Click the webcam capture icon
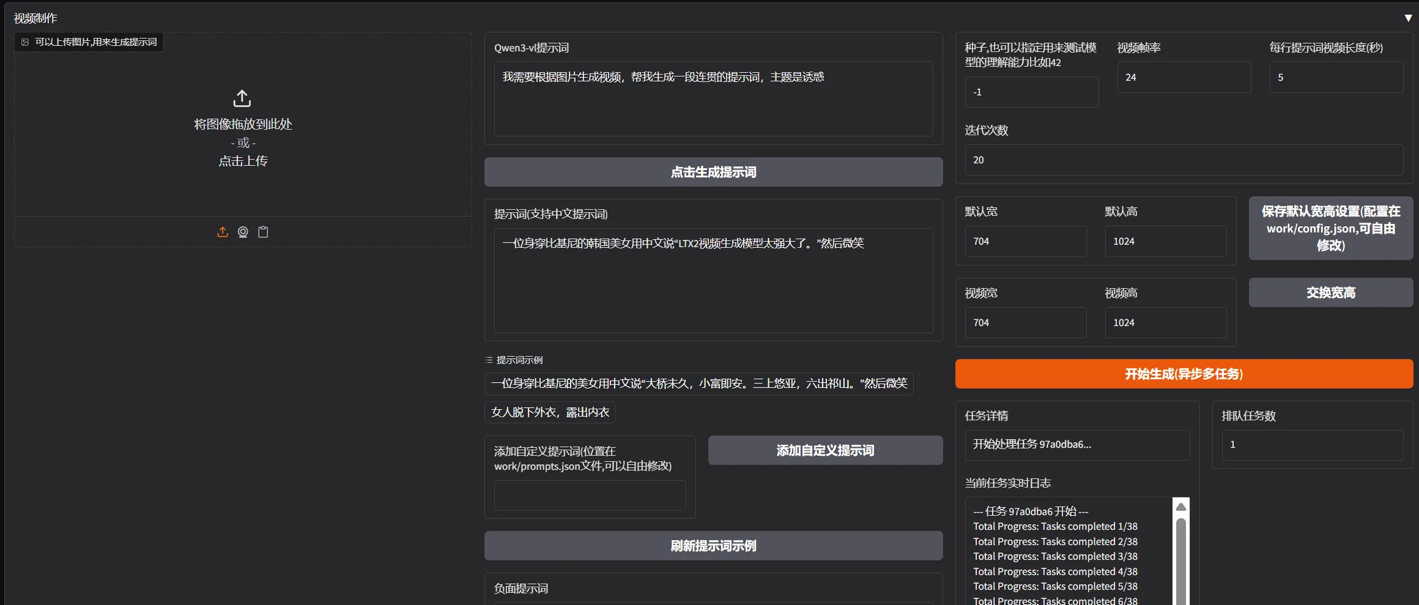The image size is (1419, 605). pos(242,232)
